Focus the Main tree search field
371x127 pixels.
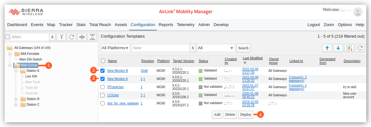click(30, 37)
